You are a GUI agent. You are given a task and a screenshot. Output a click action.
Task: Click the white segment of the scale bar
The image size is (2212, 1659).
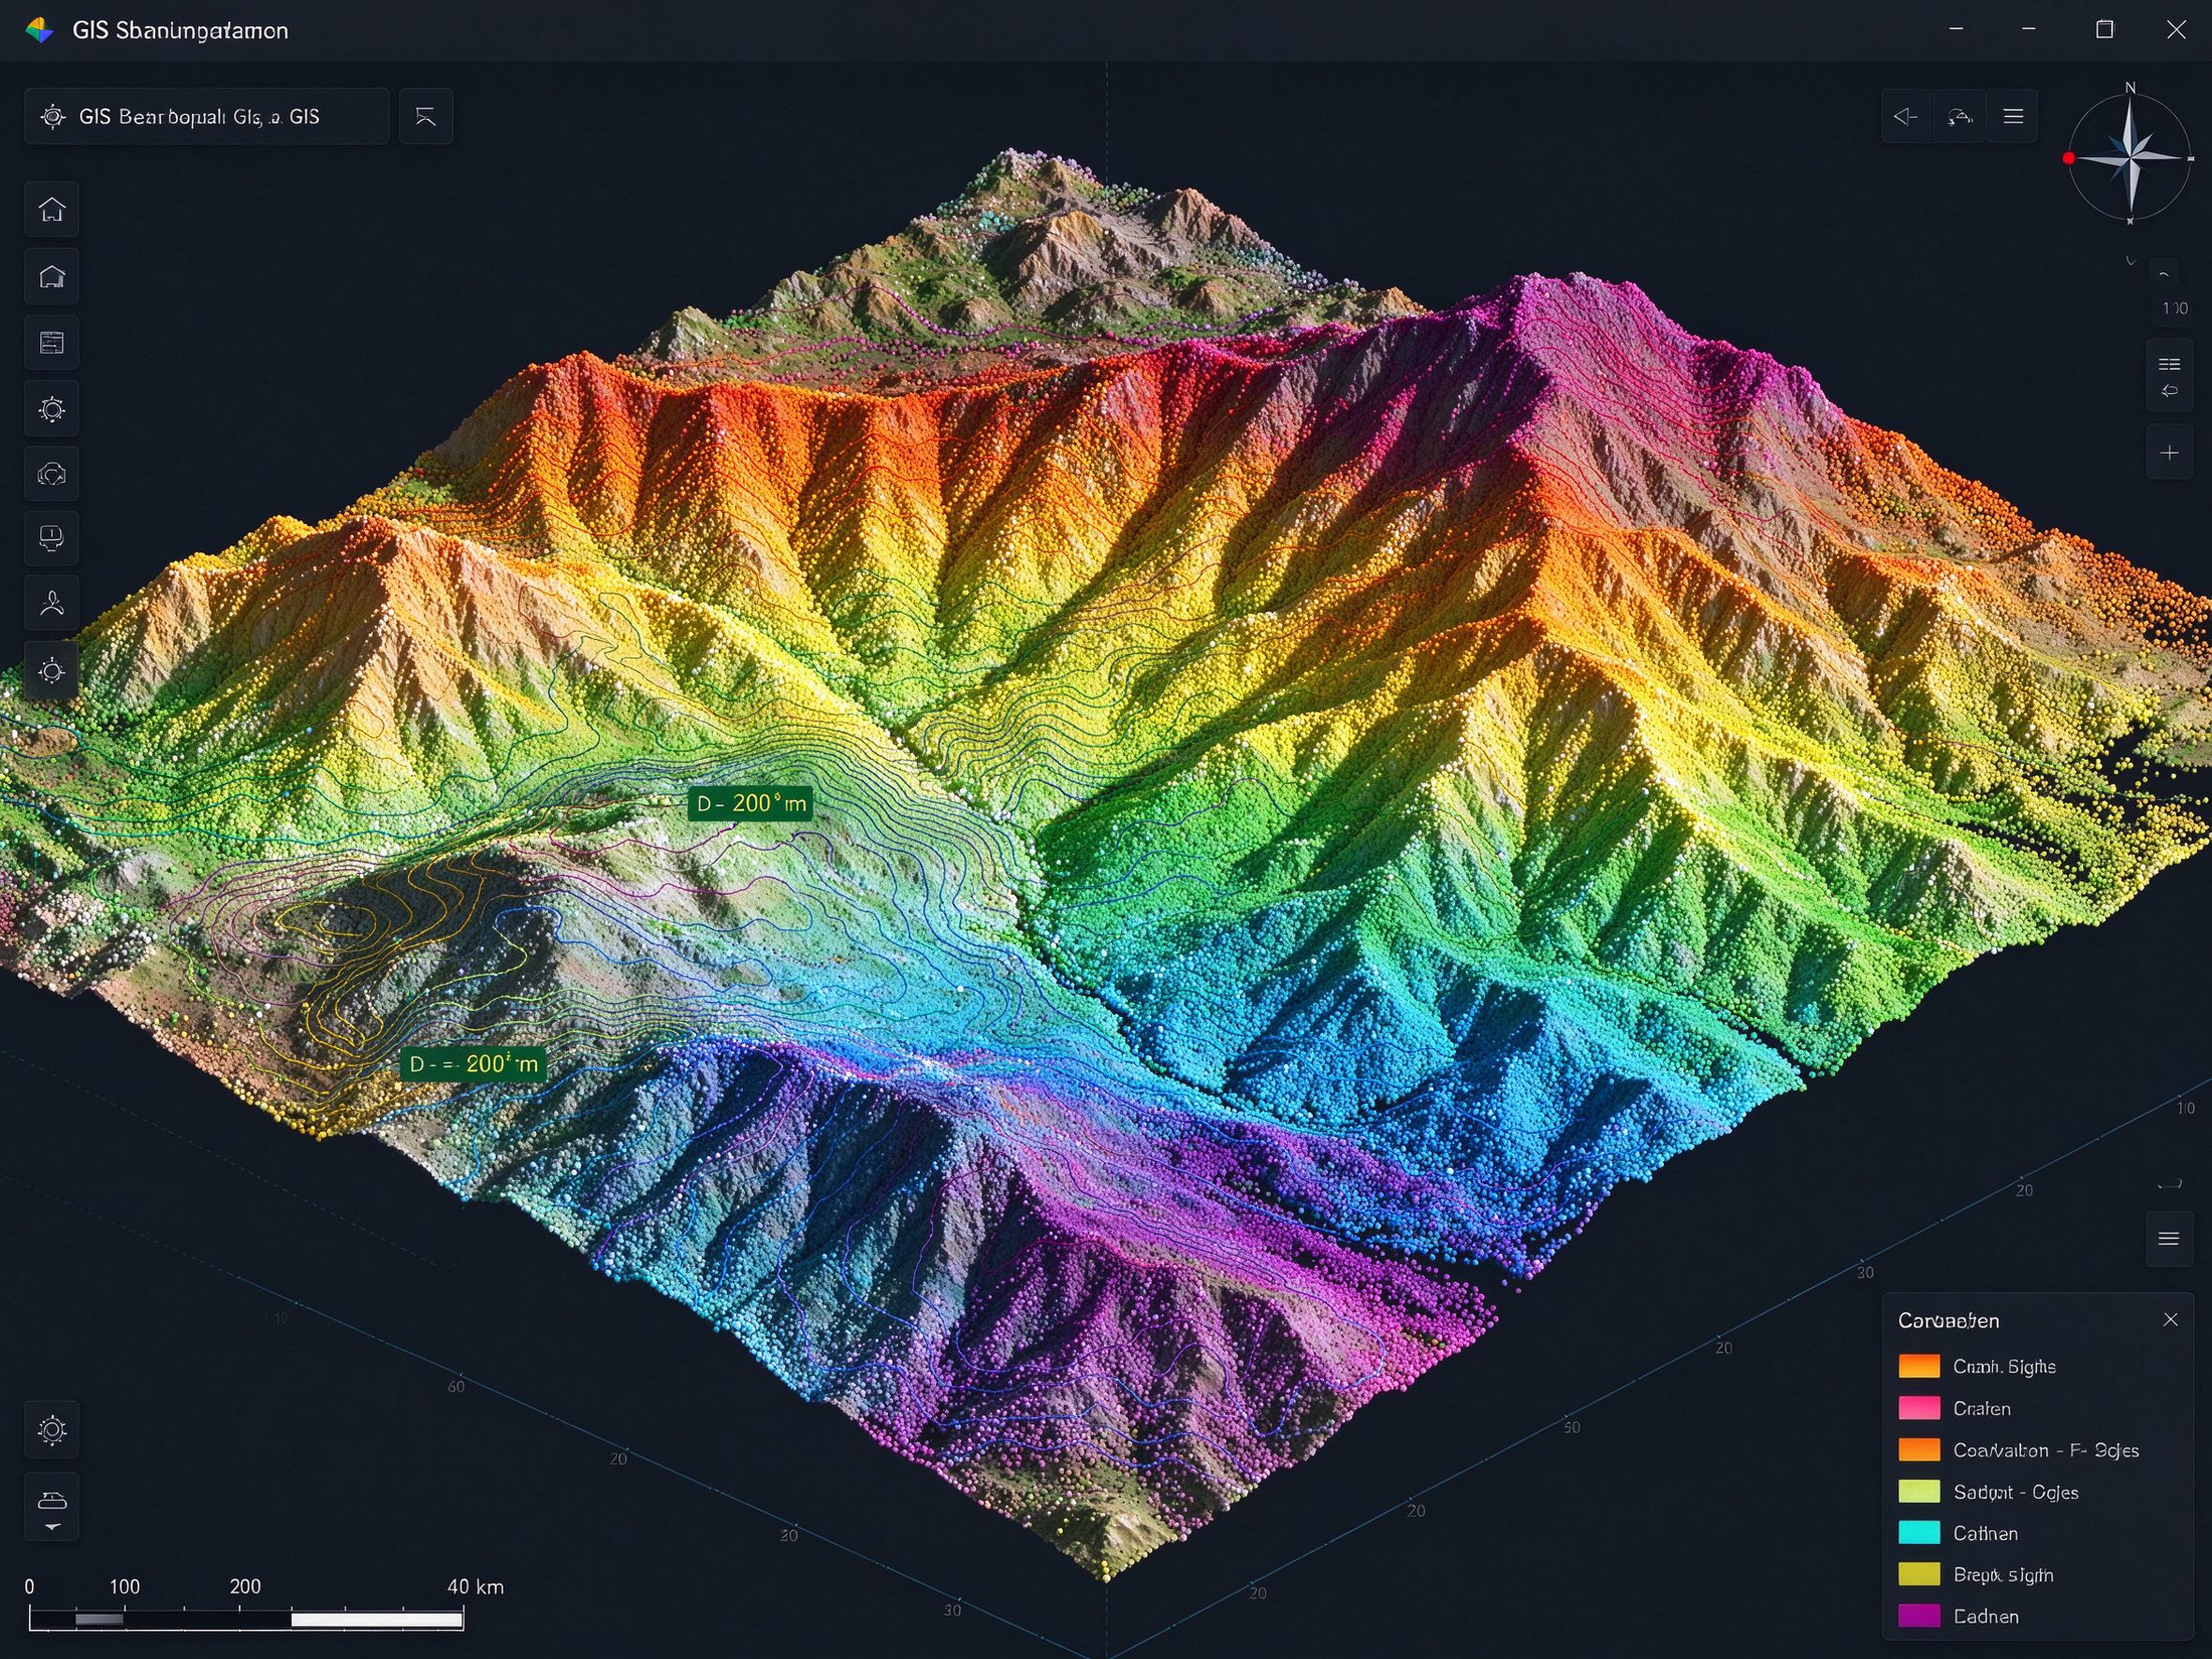point(377,1619)
